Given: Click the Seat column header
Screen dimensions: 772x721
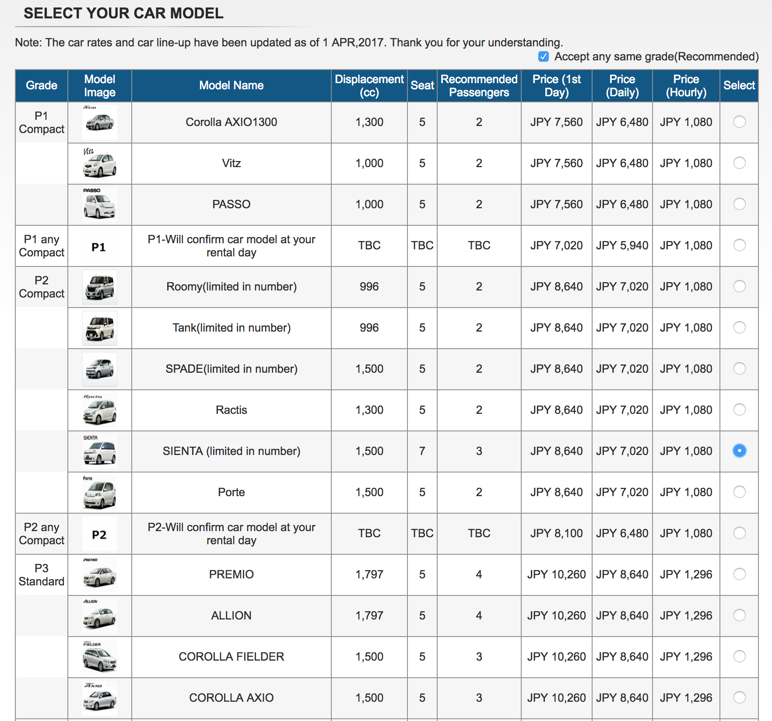Looking at the screenshot, I should pyautogui.click(x=422, y=85).
